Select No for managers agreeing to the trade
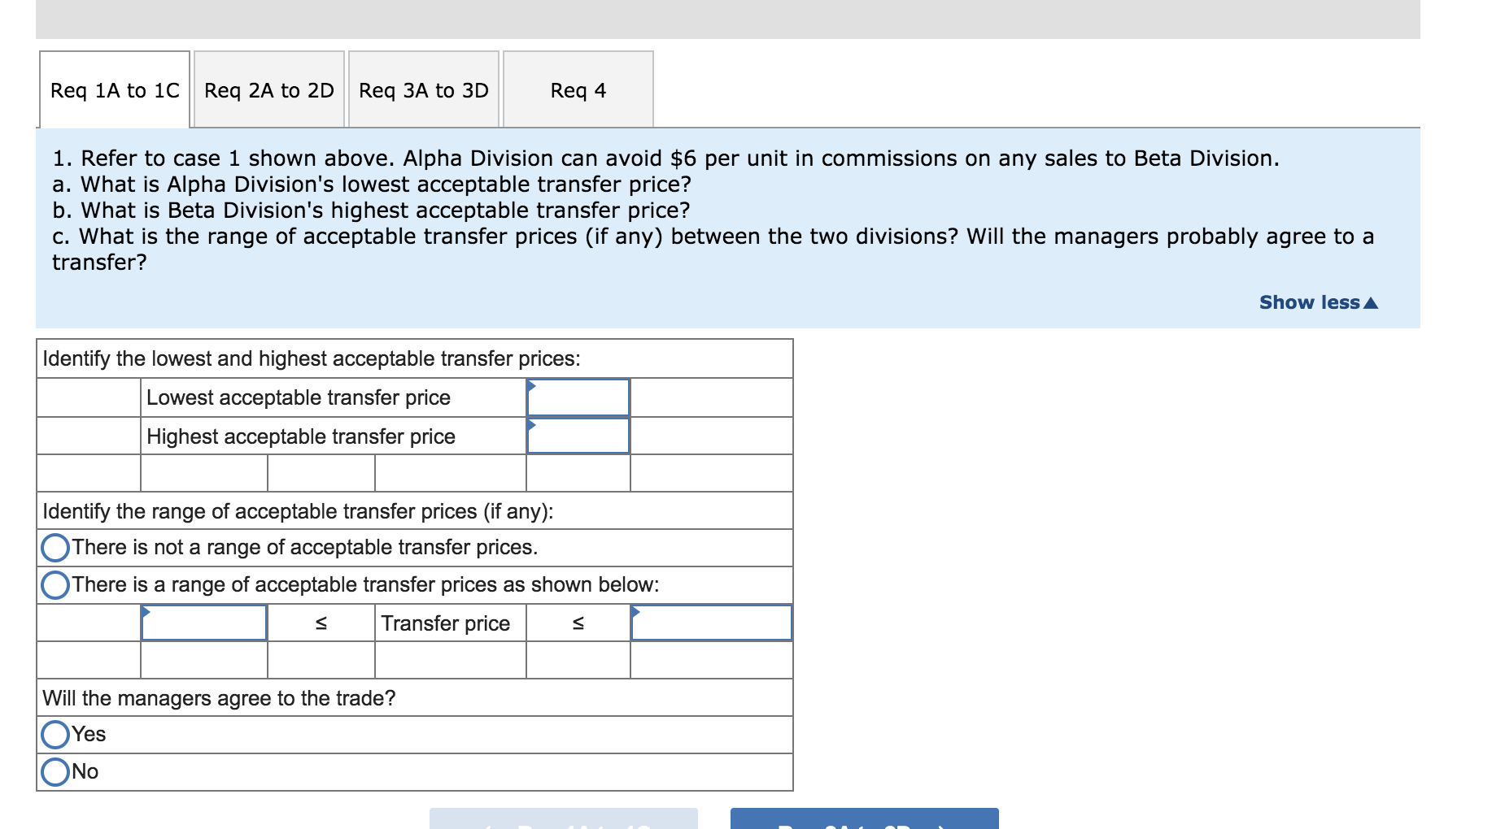 (x=54, y=770)
